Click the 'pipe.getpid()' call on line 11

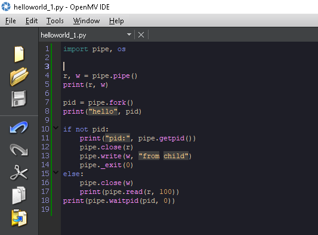point(165,139)
